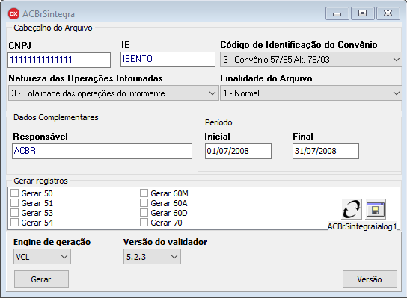
Task: Enable the Gerar 51 checkbox
Action: 14,203
